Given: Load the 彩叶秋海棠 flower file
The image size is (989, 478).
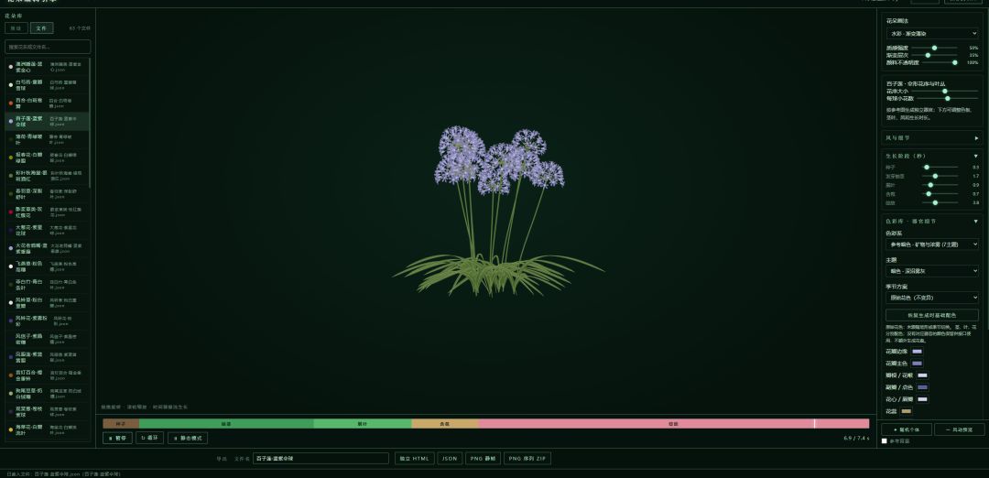Looking at the screenshot, I should pyautogui.click(x=48, y=176).
